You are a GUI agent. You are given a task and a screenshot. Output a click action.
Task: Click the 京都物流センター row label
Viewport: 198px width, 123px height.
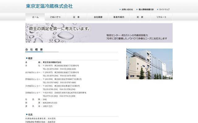[x=33, y=93]
